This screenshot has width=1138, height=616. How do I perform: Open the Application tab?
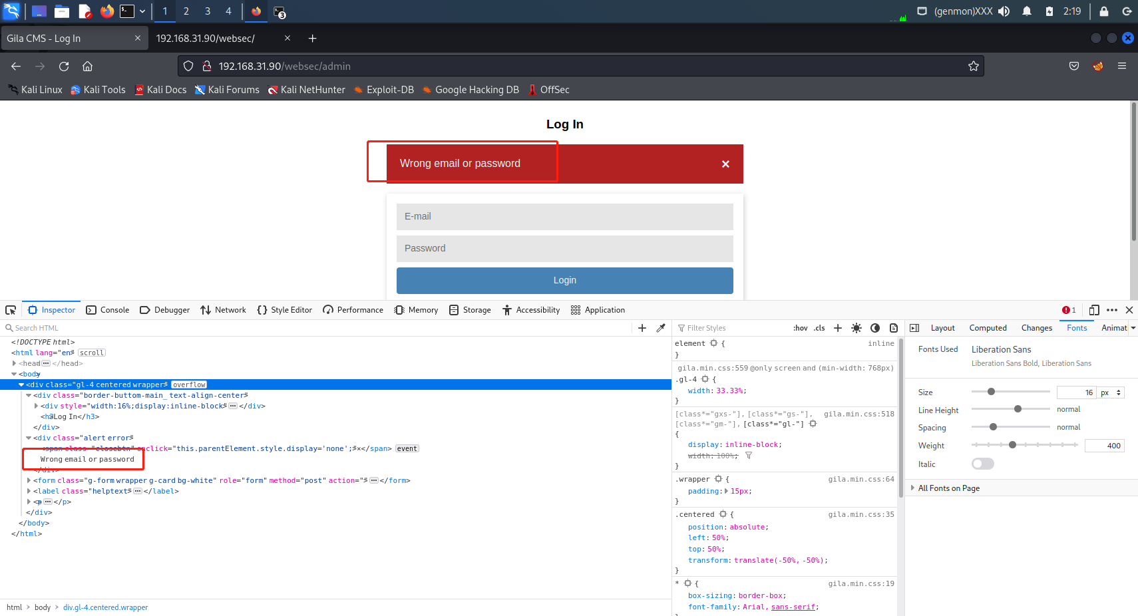click(x=598, y=310)
